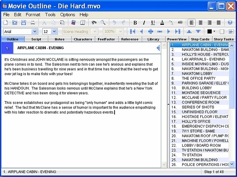
Task: Save the outline with the floppy disk icon
Action: pyautogui.click(x=24, y=22)
